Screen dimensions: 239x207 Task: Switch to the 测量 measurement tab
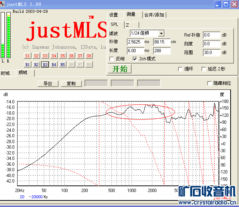point(133,14)
